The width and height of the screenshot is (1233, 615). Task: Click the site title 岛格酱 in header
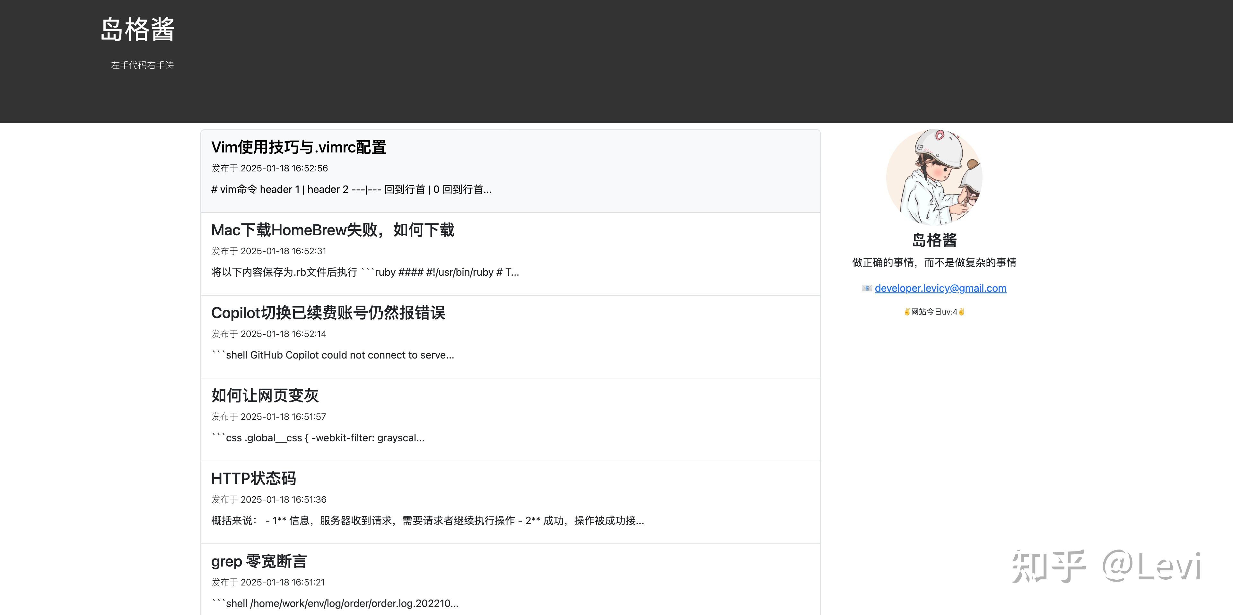coord(138,30)
